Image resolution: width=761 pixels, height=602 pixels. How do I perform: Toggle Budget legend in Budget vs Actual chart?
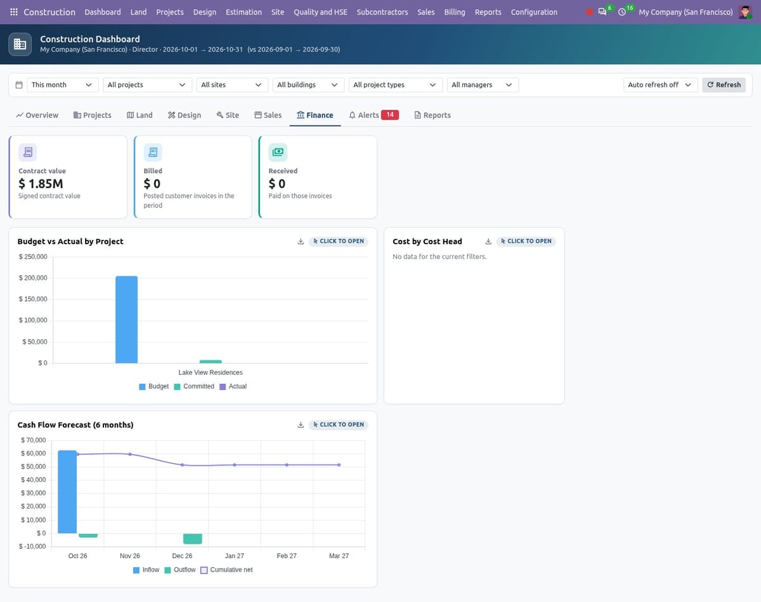[x=154, y=386]
